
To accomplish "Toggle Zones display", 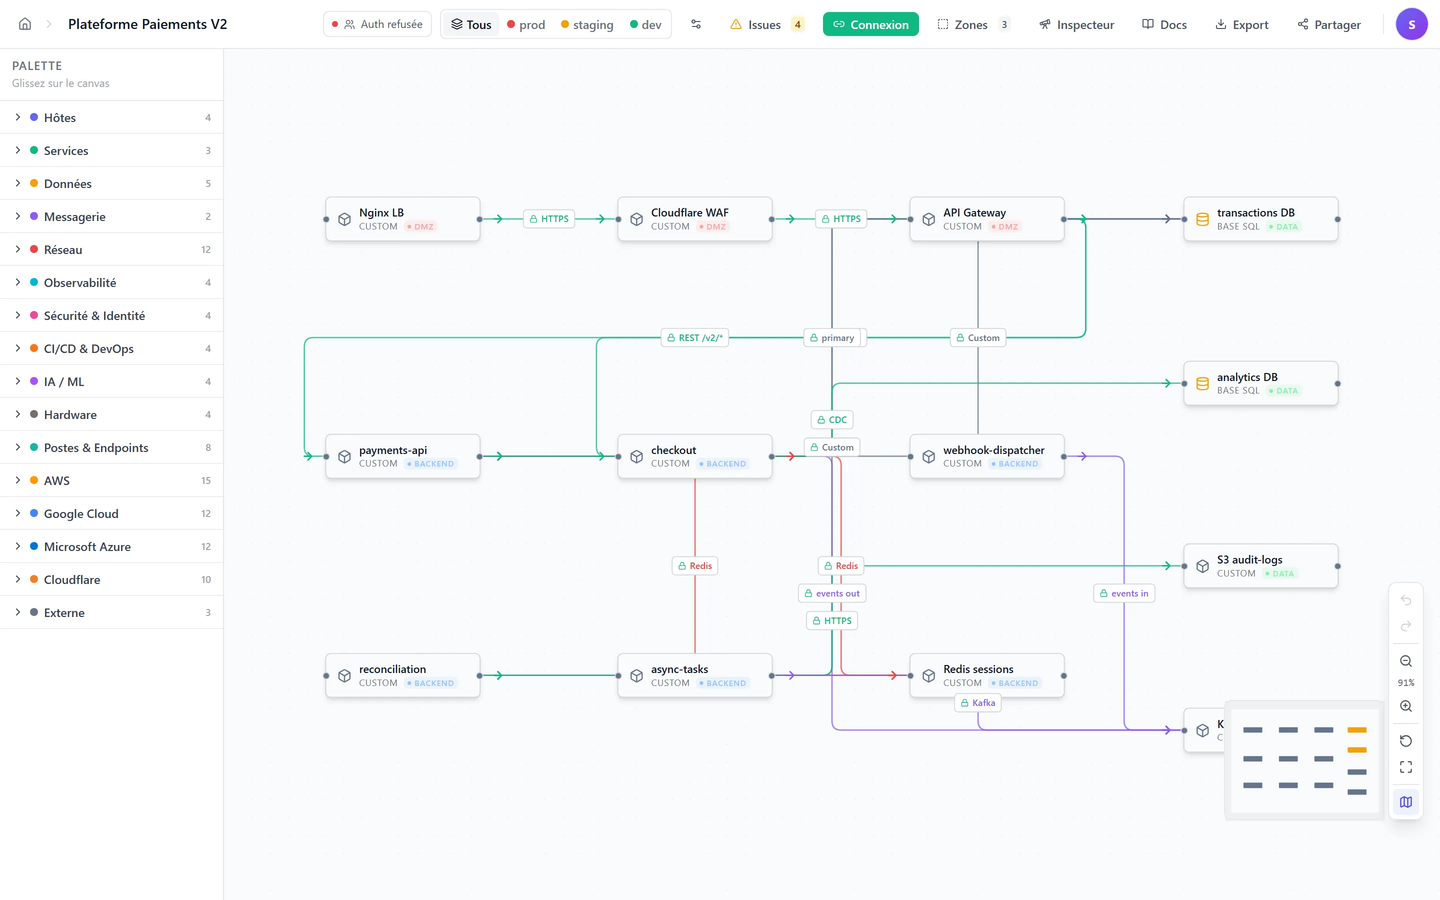I will tap(973, 24).
